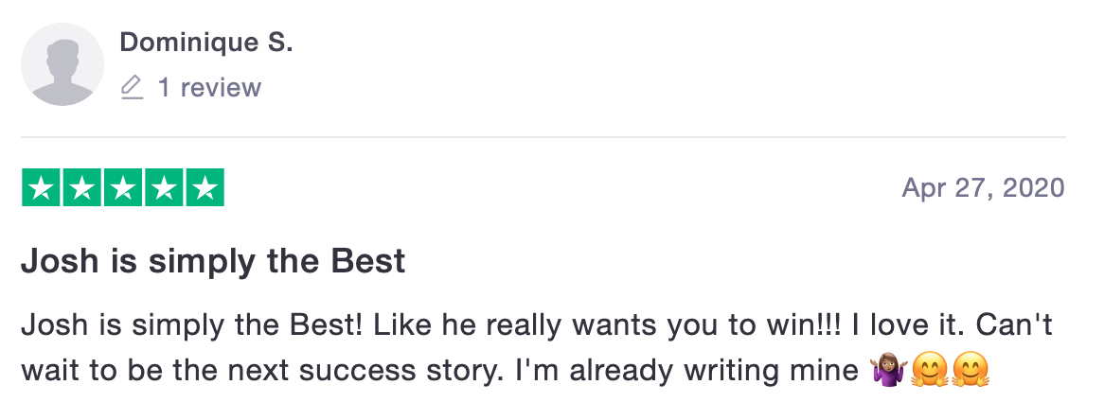
Task: Click the gray reviewer avatar placeholder
Action: [62, 64]
